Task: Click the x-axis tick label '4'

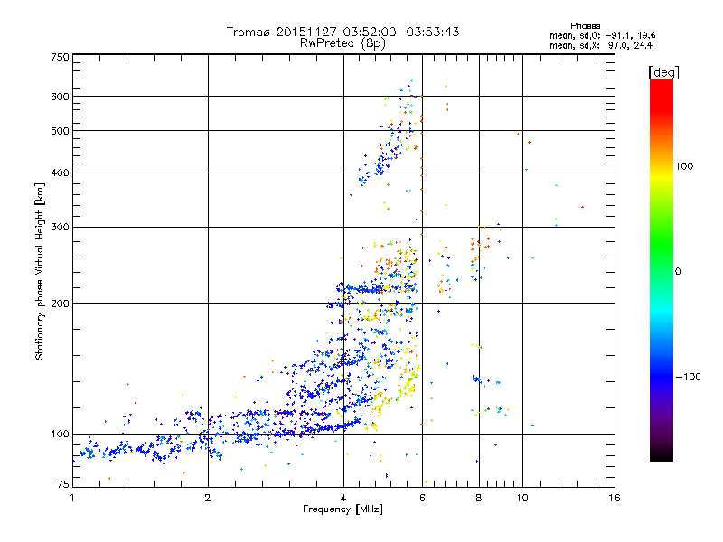Action: pyautogui.click(x=343, y=498)
